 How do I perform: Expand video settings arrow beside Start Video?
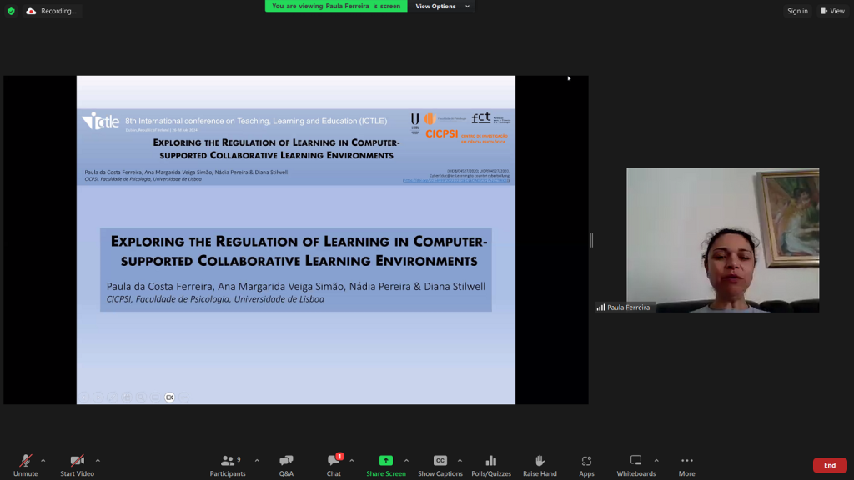coord(98,460)
